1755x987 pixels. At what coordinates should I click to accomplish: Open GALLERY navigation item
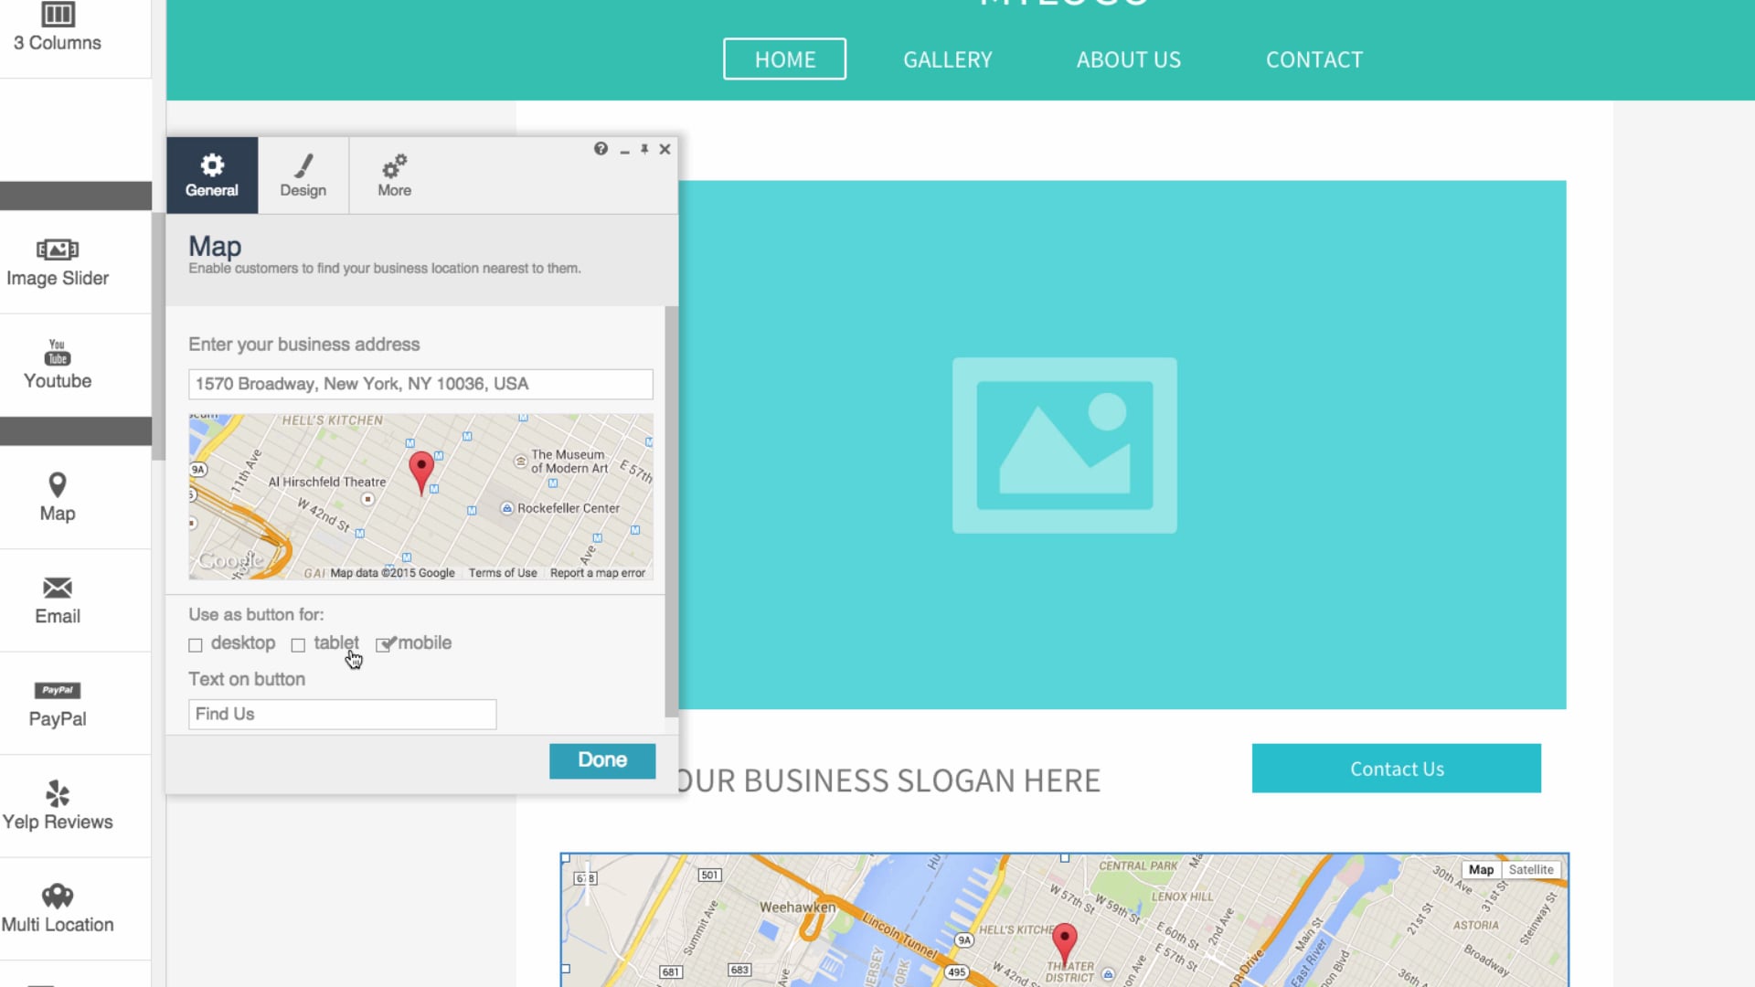pos(948,59)
